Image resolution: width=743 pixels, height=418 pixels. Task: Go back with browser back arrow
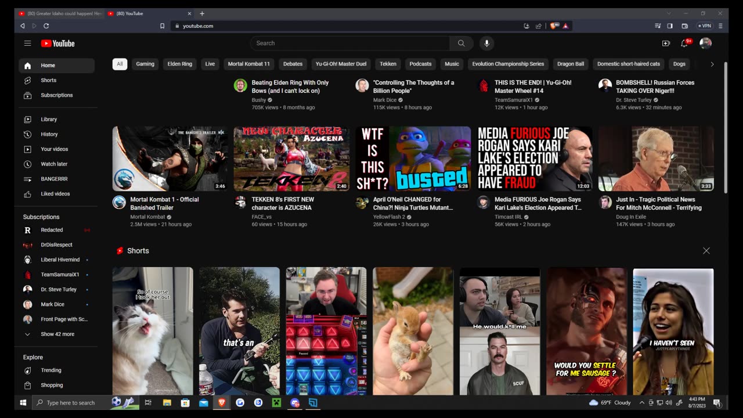click(x=23, y=26)
